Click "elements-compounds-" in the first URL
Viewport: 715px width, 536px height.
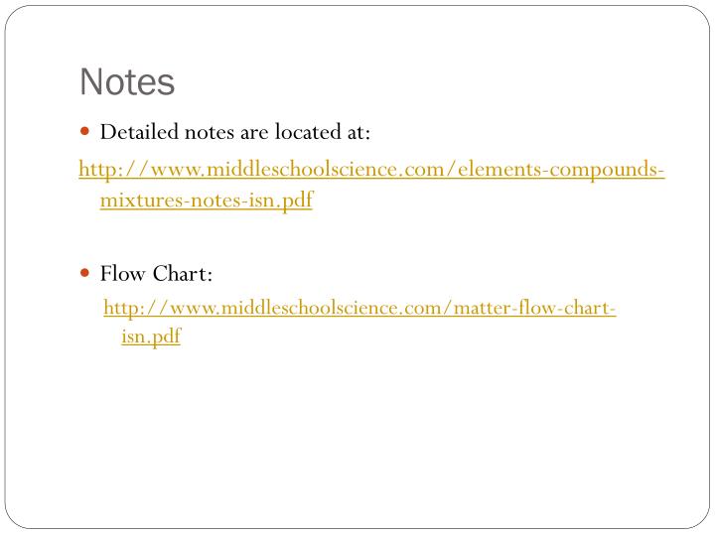tap(561, 170)
